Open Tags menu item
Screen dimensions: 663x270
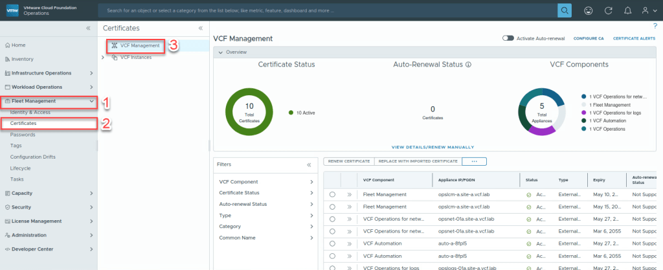16,146
